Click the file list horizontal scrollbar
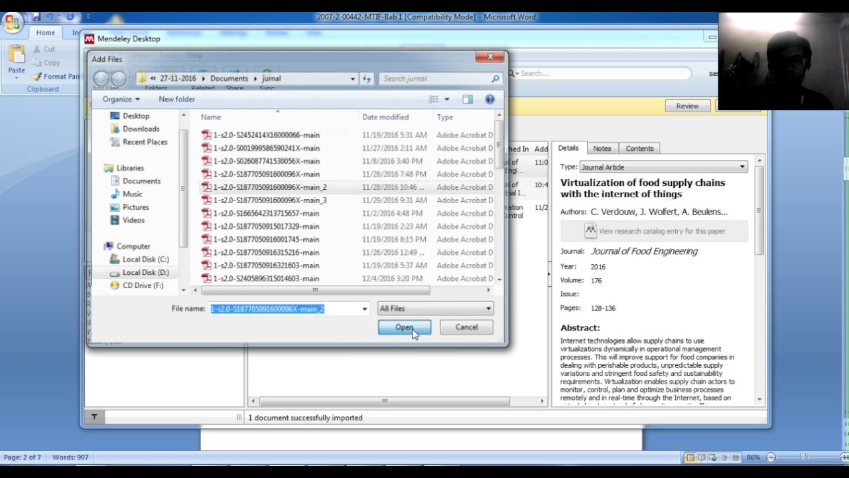The width and height of the screenshot is (849, 478). (x=316, y=290)
